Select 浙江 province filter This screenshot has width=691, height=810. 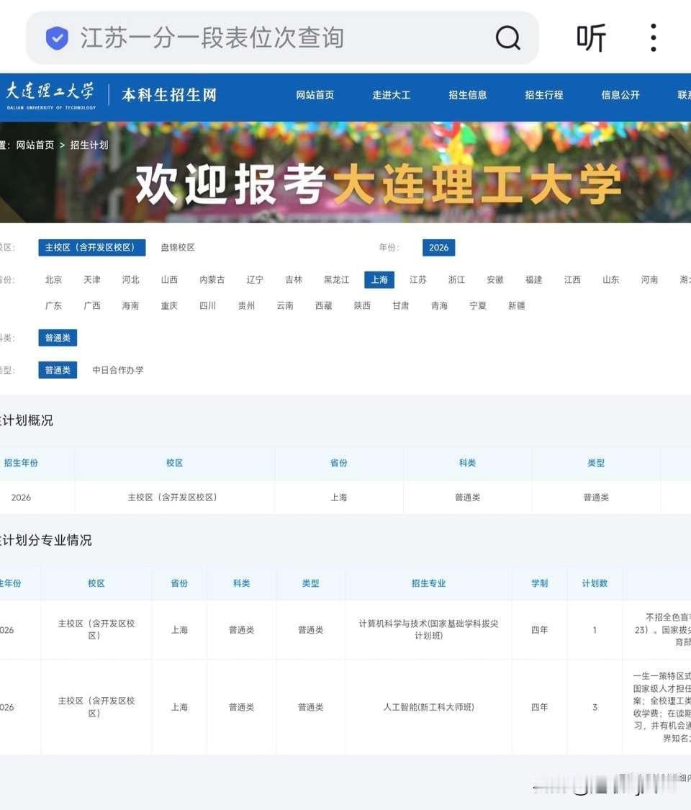click(x=456, y=279)
